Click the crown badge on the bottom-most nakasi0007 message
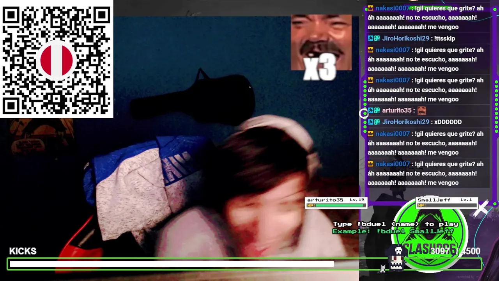 (370, 164)
